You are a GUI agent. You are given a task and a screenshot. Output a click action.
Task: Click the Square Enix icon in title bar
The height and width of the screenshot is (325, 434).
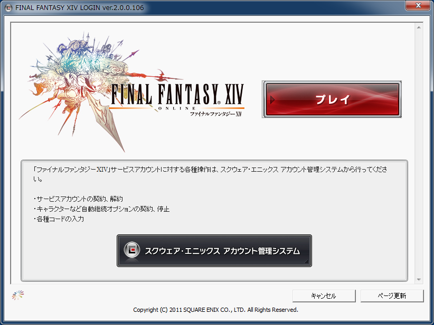[8, 8]
